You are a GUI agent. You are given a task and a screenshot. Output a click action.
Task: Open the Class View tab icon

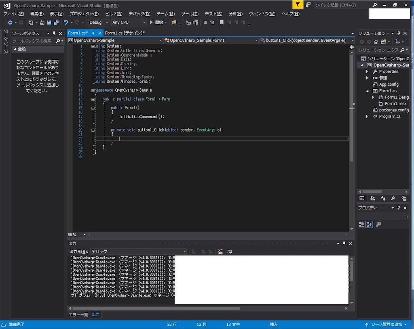click(383, 198)
